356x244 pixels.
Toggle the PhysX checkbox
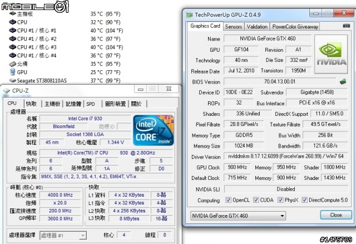point(280,200)
